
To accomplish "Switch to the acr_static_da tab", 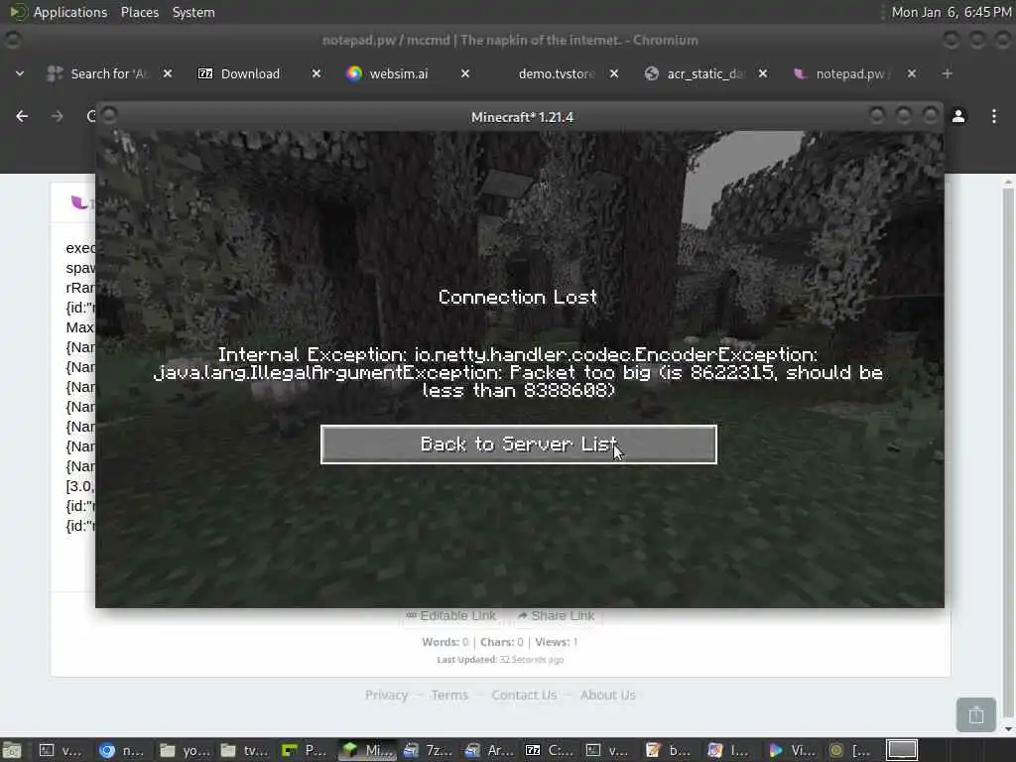I will pos(704,73).
